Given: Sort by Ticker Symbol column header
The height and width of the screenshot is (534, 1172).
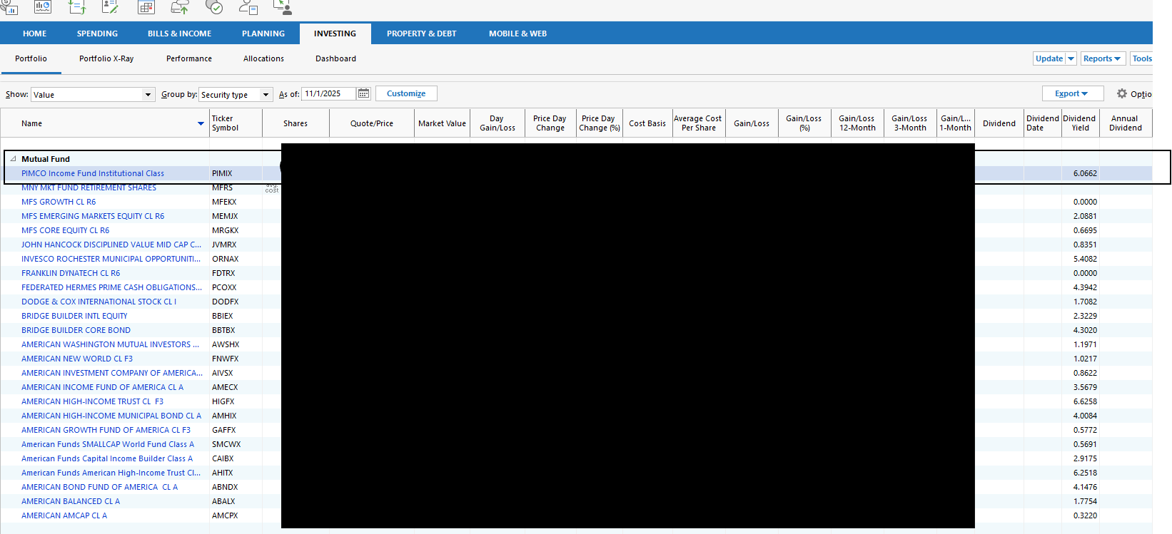Looking at the screenshot, I should [236, 123].
